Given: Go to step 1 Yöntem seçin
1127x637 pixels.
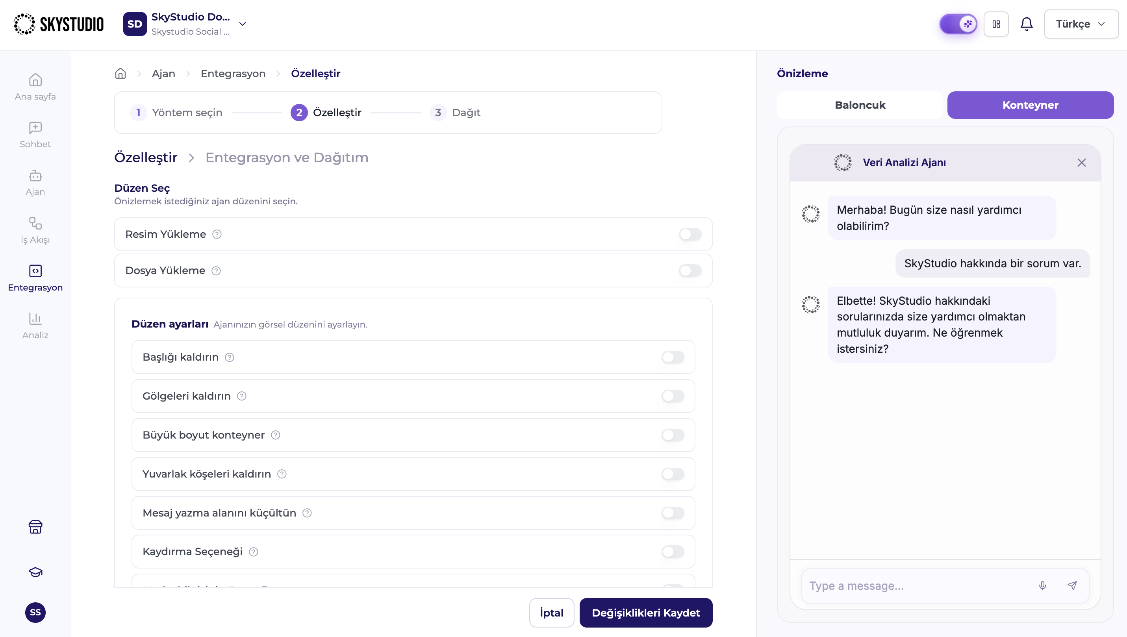Looking at the screenshot, I should (177, 113).
